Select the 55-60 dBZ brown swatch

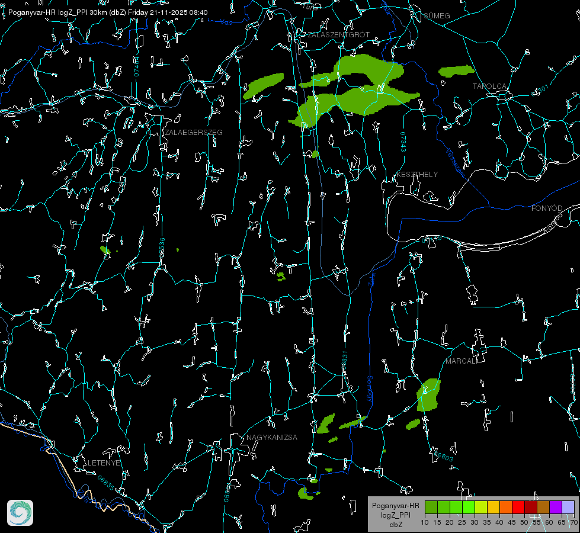[x=543, y=507]
